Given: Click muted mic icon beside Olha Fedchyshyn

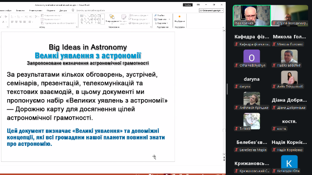Looking at the screenshot, I should (236, 65).
